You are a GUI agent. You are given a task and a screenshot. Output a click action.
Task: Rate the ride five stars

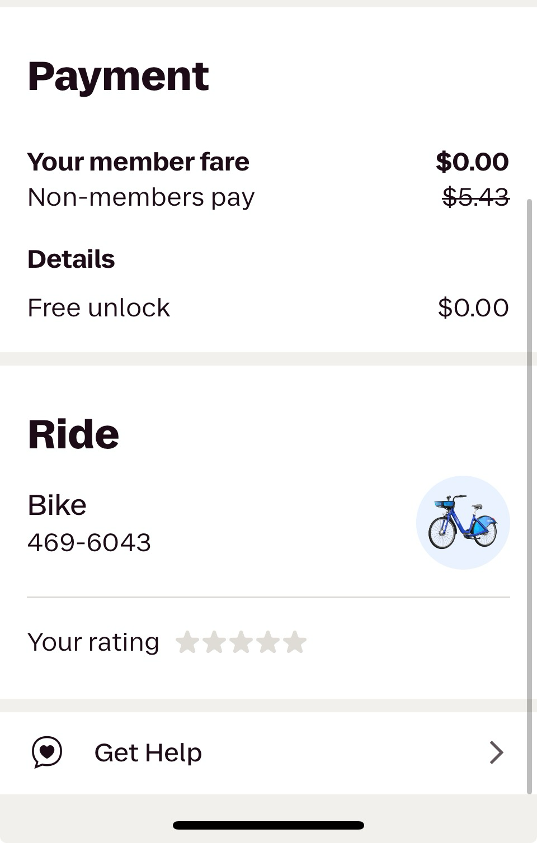[x=295, y=642]
